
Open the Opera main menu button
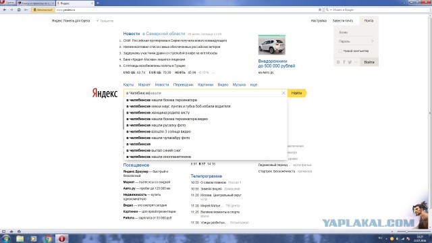coord(7,3)
